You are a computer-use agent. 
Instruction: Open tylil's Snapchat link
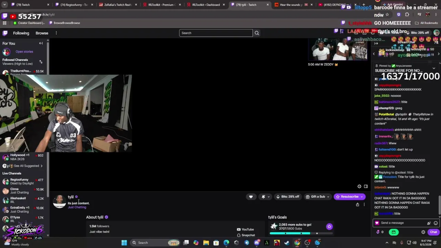[x=246, y=235]
